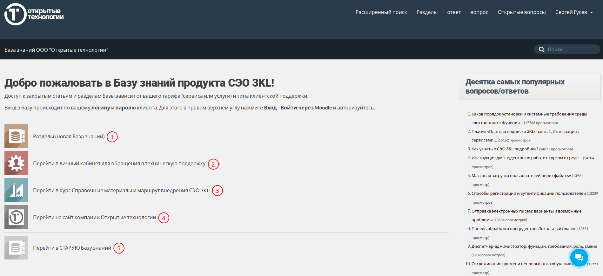The height and width of the screenshot is (276, 603).
Task: Open Массовая загрузка пользователей через файл csv
Action: coord(521,175)
